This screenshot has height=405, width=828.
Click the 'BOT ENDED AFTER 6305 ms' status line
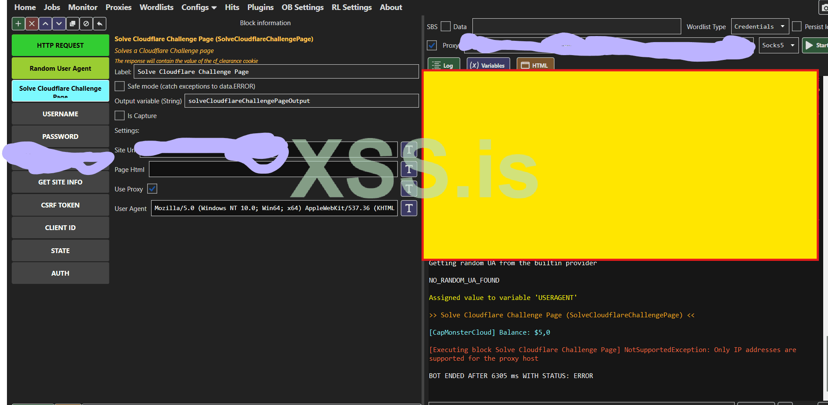pyautogui.click(x=511, y=376)
